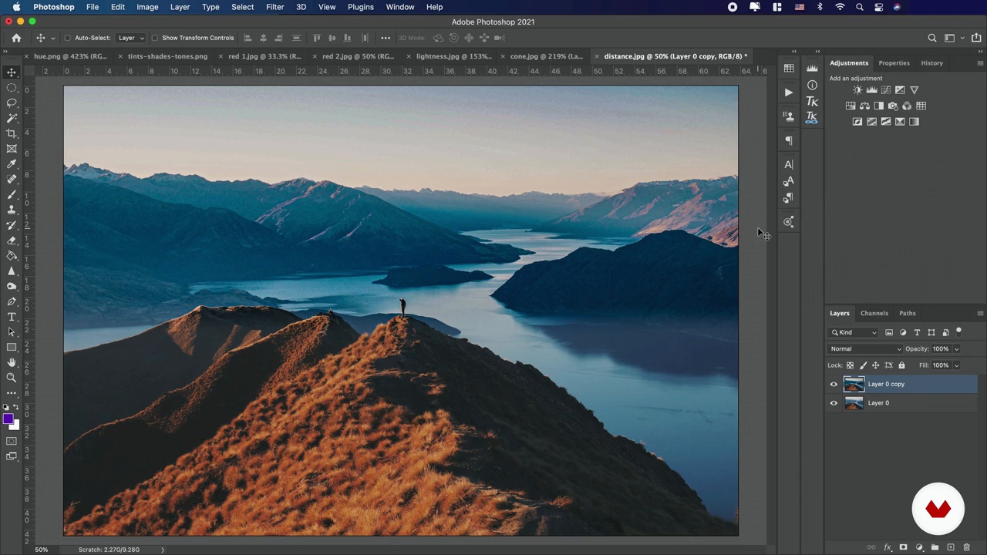Add a Levels adjustment
The width and height of the screenshot is (987, 555).
[872, 89]
